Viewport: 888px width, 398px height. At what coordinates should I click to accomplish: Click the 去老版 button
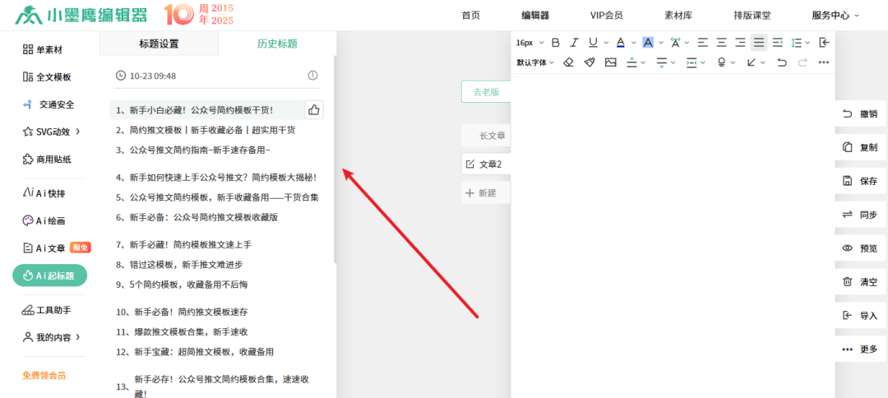coord(486,92)
